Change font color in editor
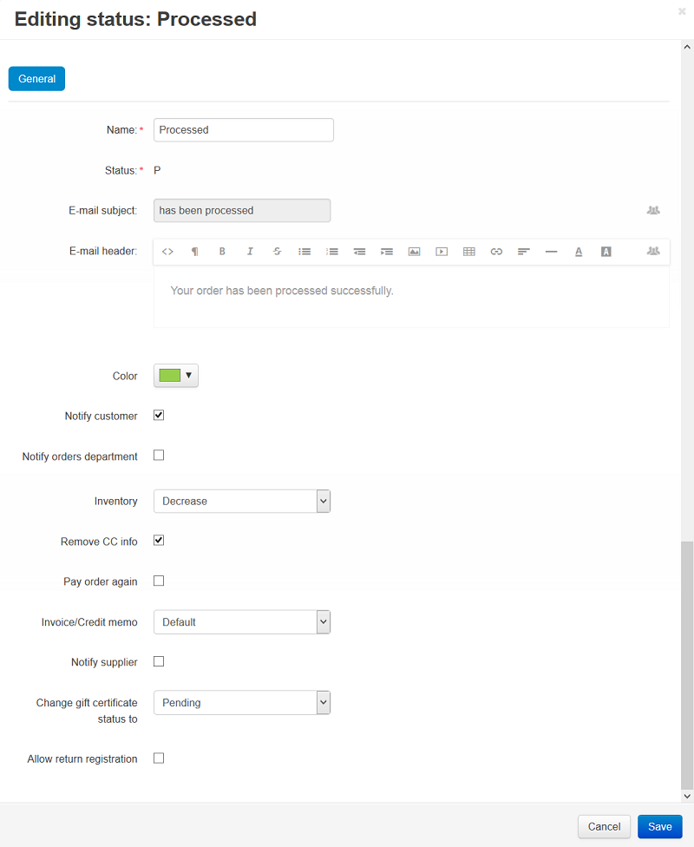 click(579, 252)
